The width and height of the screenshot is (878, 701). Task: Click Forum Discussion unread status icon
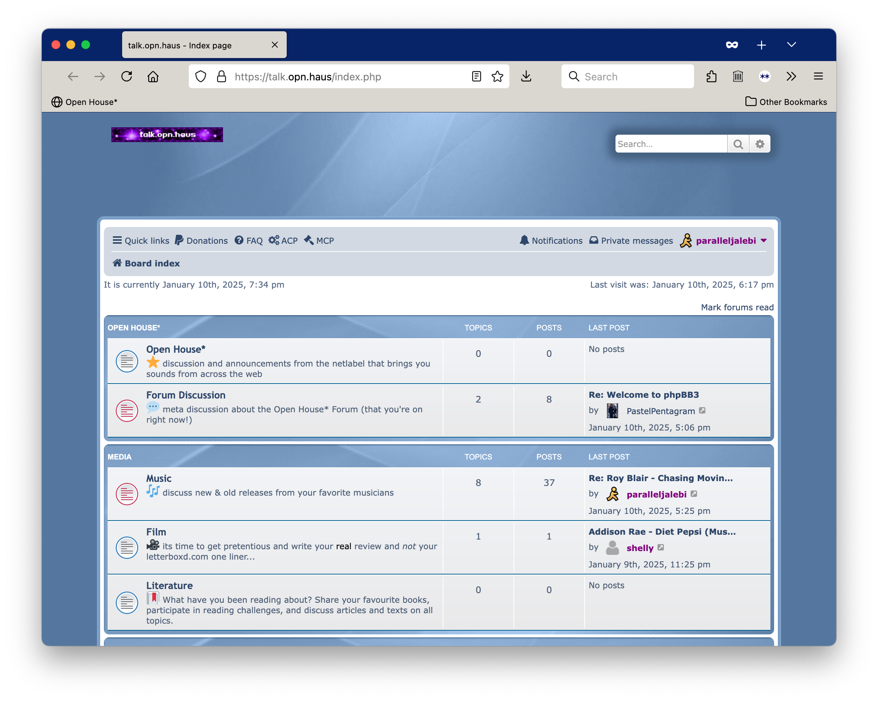click(x=127, y=410)
